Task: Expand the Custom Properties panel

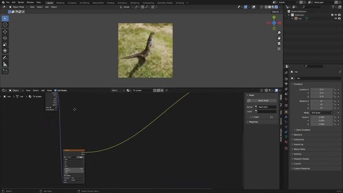Action: point(301,168)
